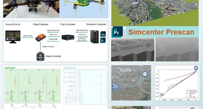
Task: Click "Motor Ctrl" label beside Simulation Computer
Action: (x=82, y=34)
